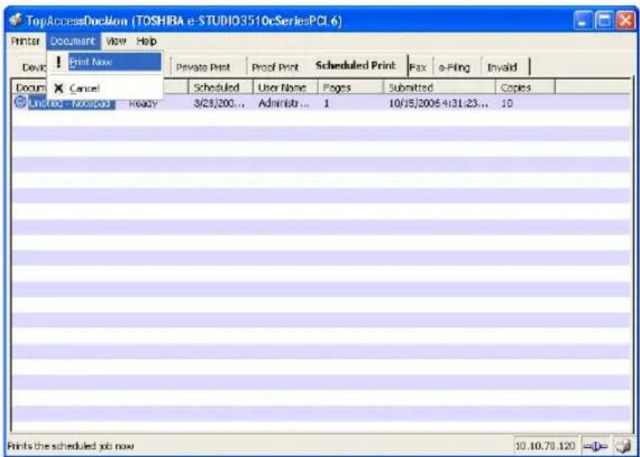Click the job icon beside Untitled - Notepad
The width and height of the screenshot is (640, 457).
click(20, 102)
